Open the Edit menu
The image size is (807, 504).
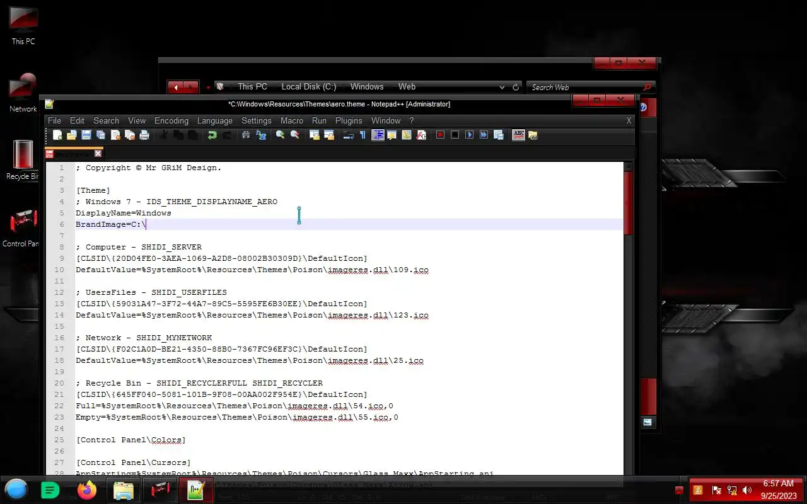(x=77, y=120)
